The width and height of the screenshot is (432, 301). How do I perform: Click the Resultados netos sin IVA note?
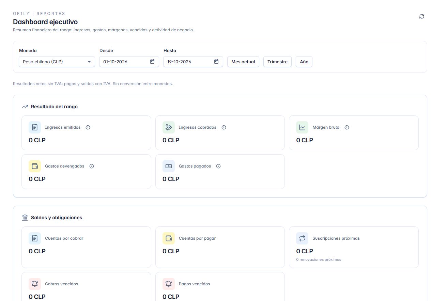tap(93, 83)
